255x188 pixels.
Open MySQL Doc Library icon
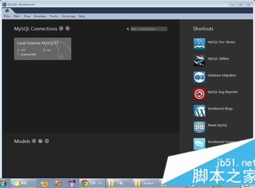[x=199, y=44]
